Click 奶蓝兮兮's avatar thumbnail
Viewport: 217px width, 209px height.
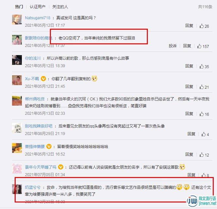pos(17,189)
